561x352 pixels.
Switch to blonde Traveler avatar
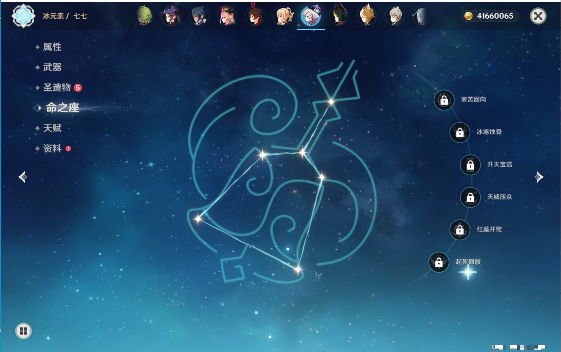click(x=283, y=16)
